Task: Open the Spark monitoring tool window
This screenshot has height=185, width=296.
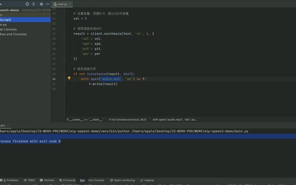Action: [122, 180]
